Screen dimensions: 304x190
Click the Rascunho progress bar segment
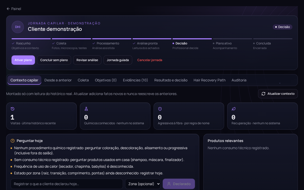tap(31, 39)
